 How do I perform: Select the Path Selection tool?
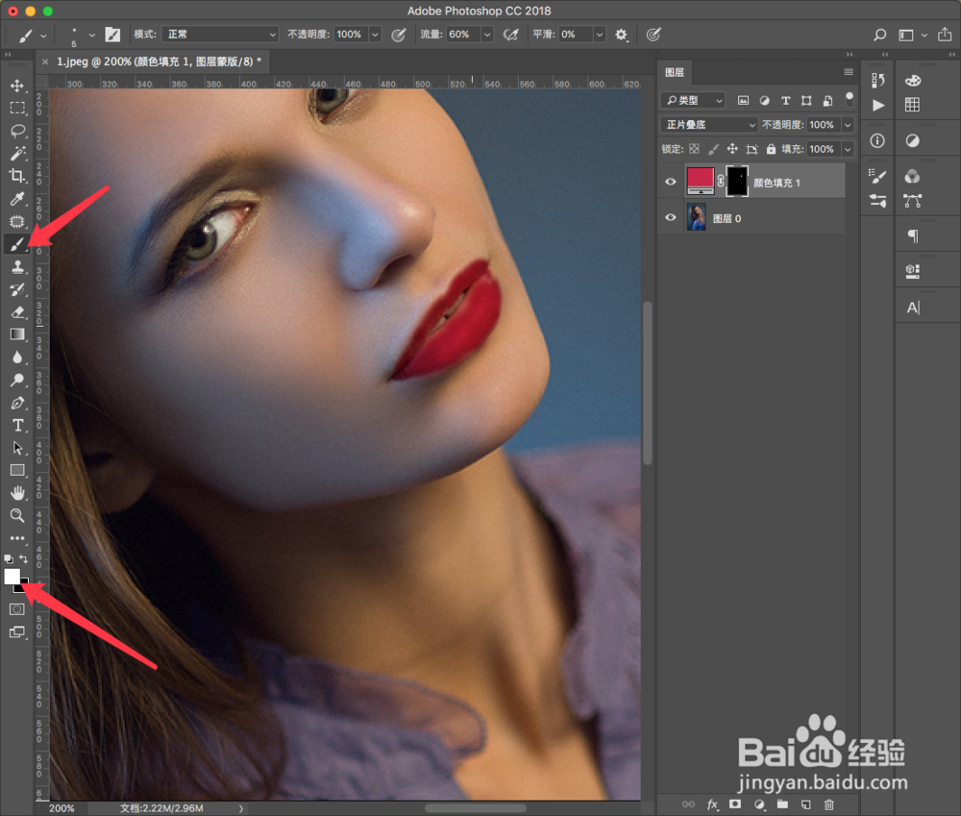click(x=17, y=448)
